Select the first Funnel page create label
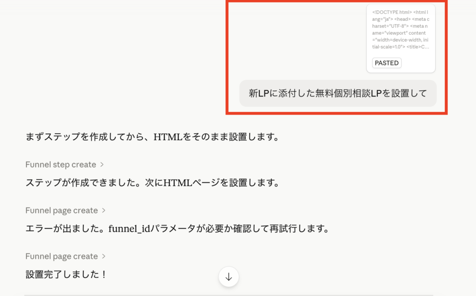Image resolution: width=476 pixels, height=296 pixels. pos(62,210)
